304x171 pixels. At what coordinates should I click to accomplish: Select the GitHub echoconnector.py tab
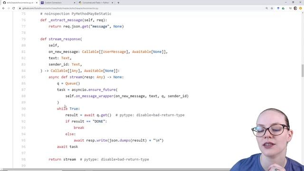[x=20, y=3]
